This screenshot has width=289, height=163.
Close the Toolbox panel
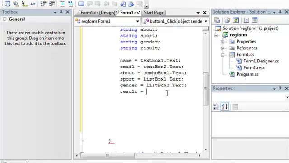67,12
